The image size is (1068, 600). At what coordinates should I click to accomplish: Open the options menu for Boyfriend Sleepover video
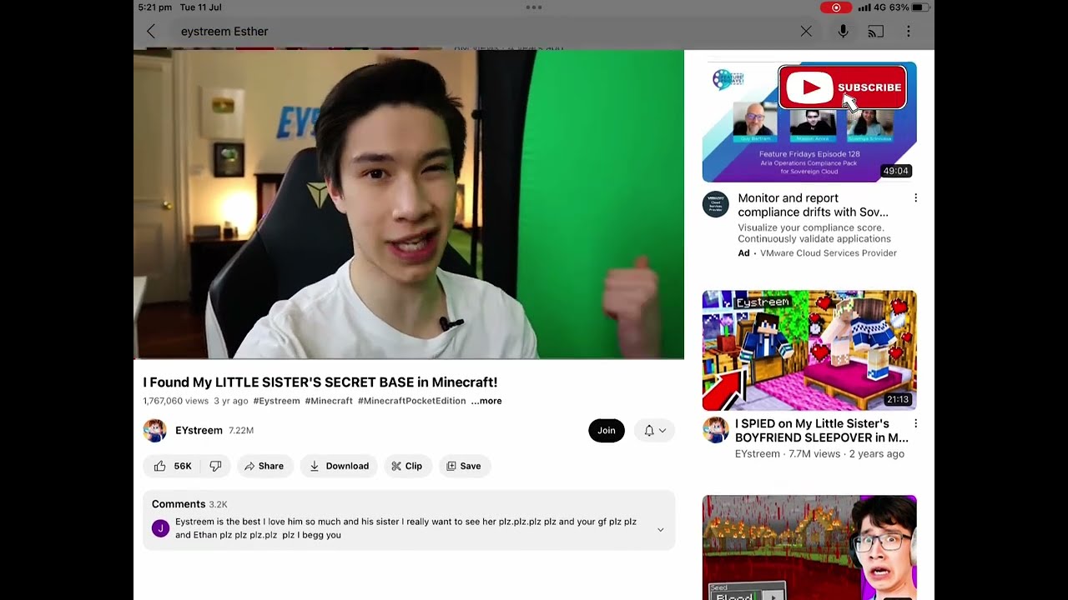click(x=915, y=424)
